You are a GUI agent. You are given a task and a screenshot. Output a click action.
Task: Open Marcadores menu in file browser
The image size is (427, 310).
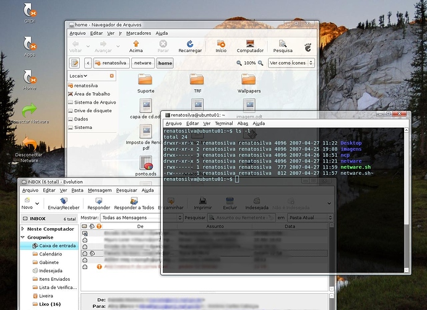click(139, 33)
